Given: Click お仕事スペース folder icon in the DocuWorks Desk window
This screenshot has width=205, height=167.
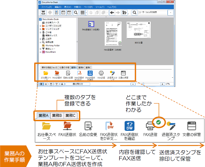Looking at the screenshot, I should 46,73.
